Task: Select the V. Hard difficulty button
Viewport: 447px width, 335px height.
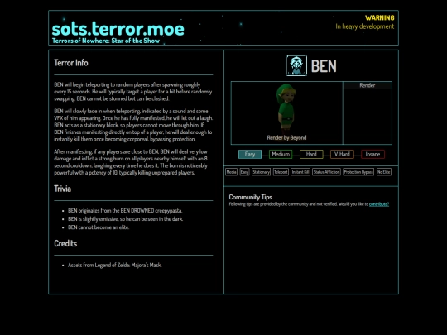Action: click(x=342, y=154)
